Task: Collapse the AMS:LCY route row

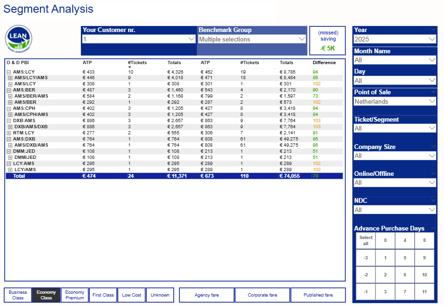Action: coord(8,72)
